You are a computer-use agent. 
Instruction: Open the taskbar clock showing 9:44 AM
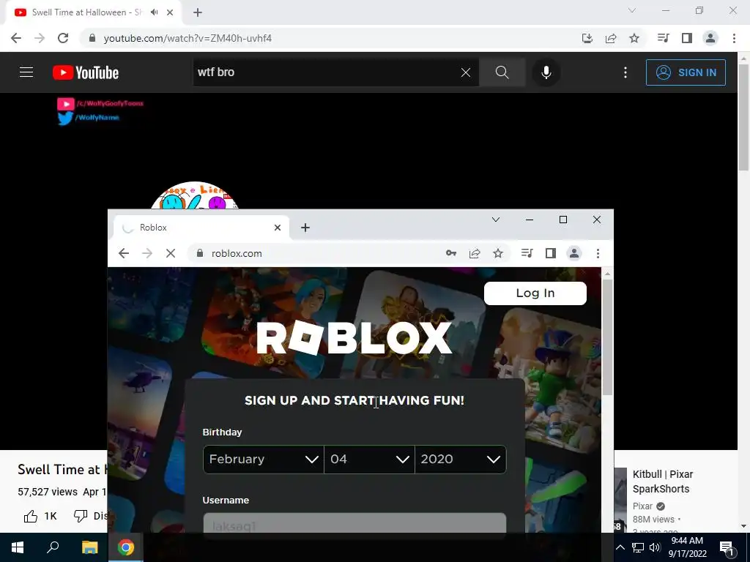pos(687,547)
